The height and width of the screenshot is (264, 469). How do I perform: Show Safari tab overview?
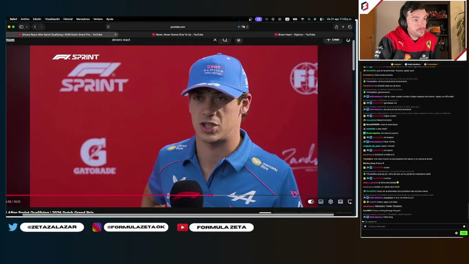click(350, 27)
